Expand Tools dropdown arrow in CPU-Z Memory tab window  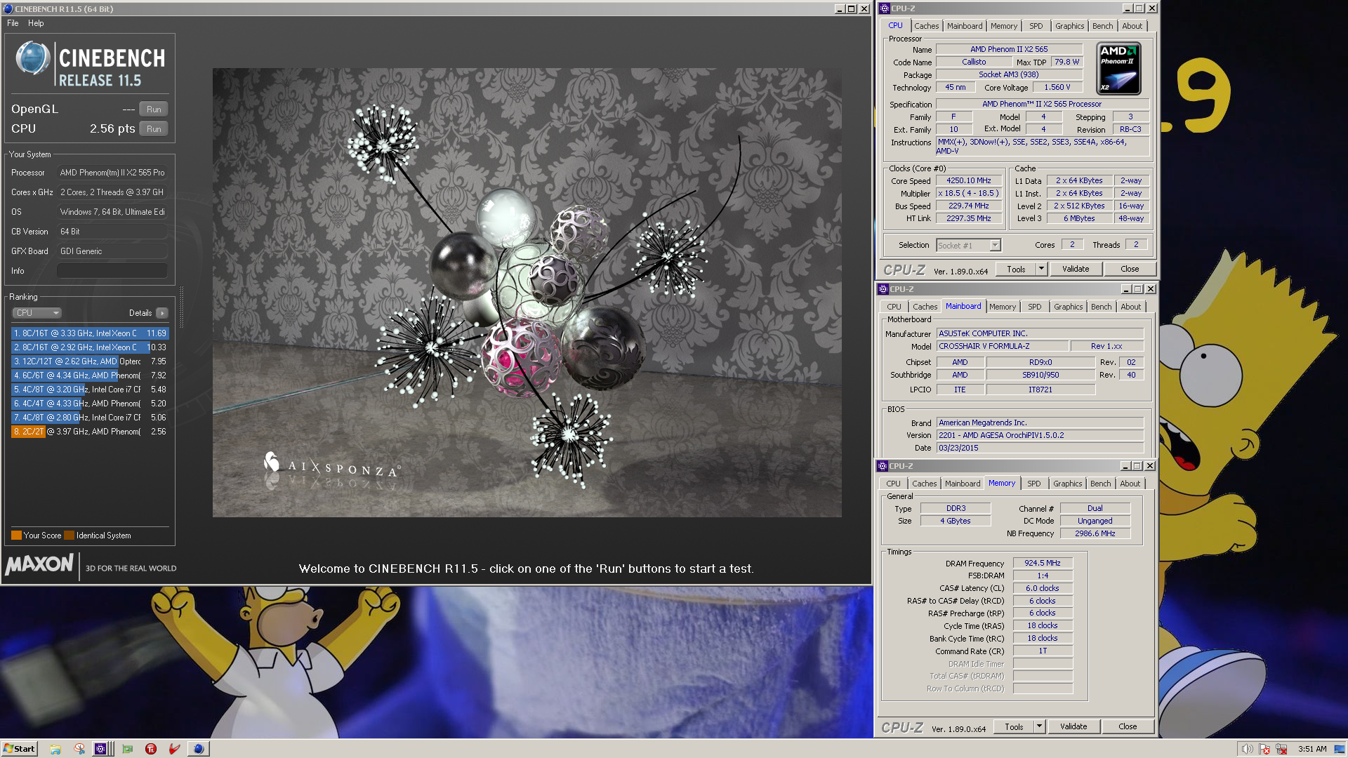point(1039,726)
